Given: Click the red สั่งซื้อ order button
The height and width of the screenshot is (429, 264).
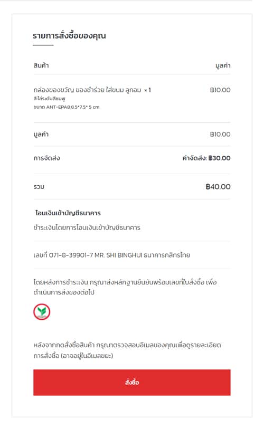Looking at the screenshot, I should click(x=131, y=382).
